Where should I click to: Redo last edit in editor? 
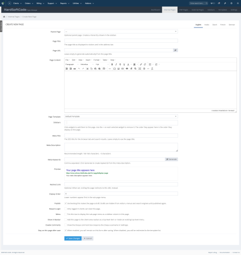tap(83, 69)
